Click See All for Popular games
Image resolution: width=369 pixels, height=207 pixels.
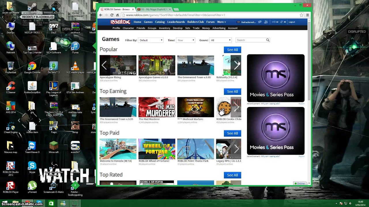(x=232, y=50)
